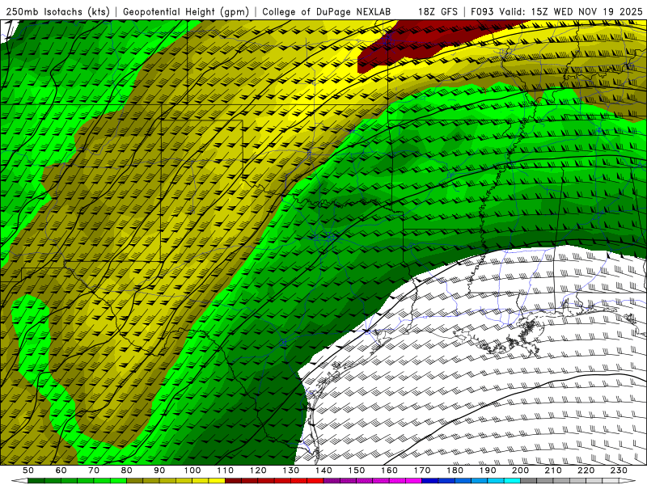
Task: Click the "250mb Isotachs (kts)" title text
Action: click(x=57, y=12)
